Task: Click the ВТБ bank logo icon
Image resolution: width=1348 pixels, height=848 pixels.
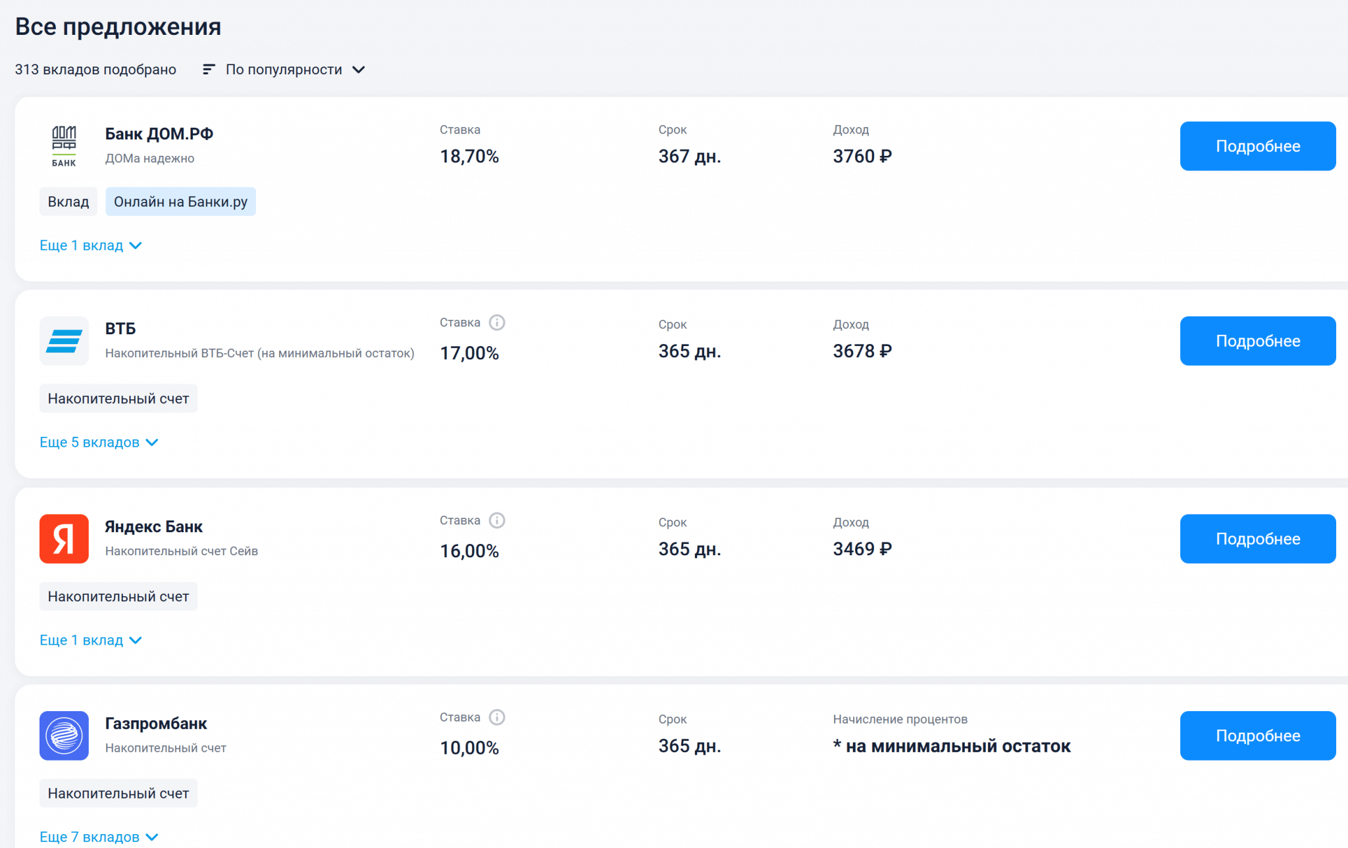Action: coord(64,341)
